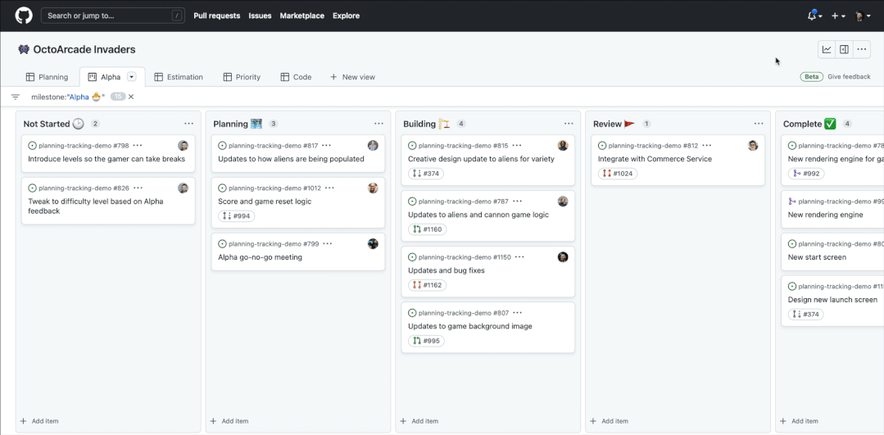Open the Building column menu
Viewport: 884px width, 435px height.
click(569, 124)
